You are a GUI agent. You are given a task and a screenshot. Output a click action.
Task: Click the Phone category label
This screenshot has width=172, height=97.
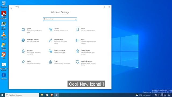click(83, 29)
